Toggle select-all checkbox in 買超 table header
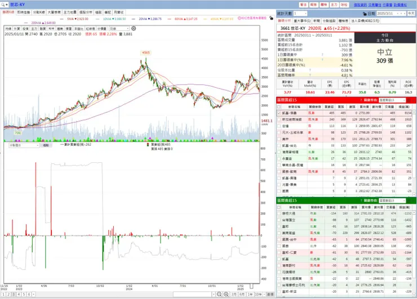Screen dimensions: 417x299 pyautogui.click(x=279, y=106)
